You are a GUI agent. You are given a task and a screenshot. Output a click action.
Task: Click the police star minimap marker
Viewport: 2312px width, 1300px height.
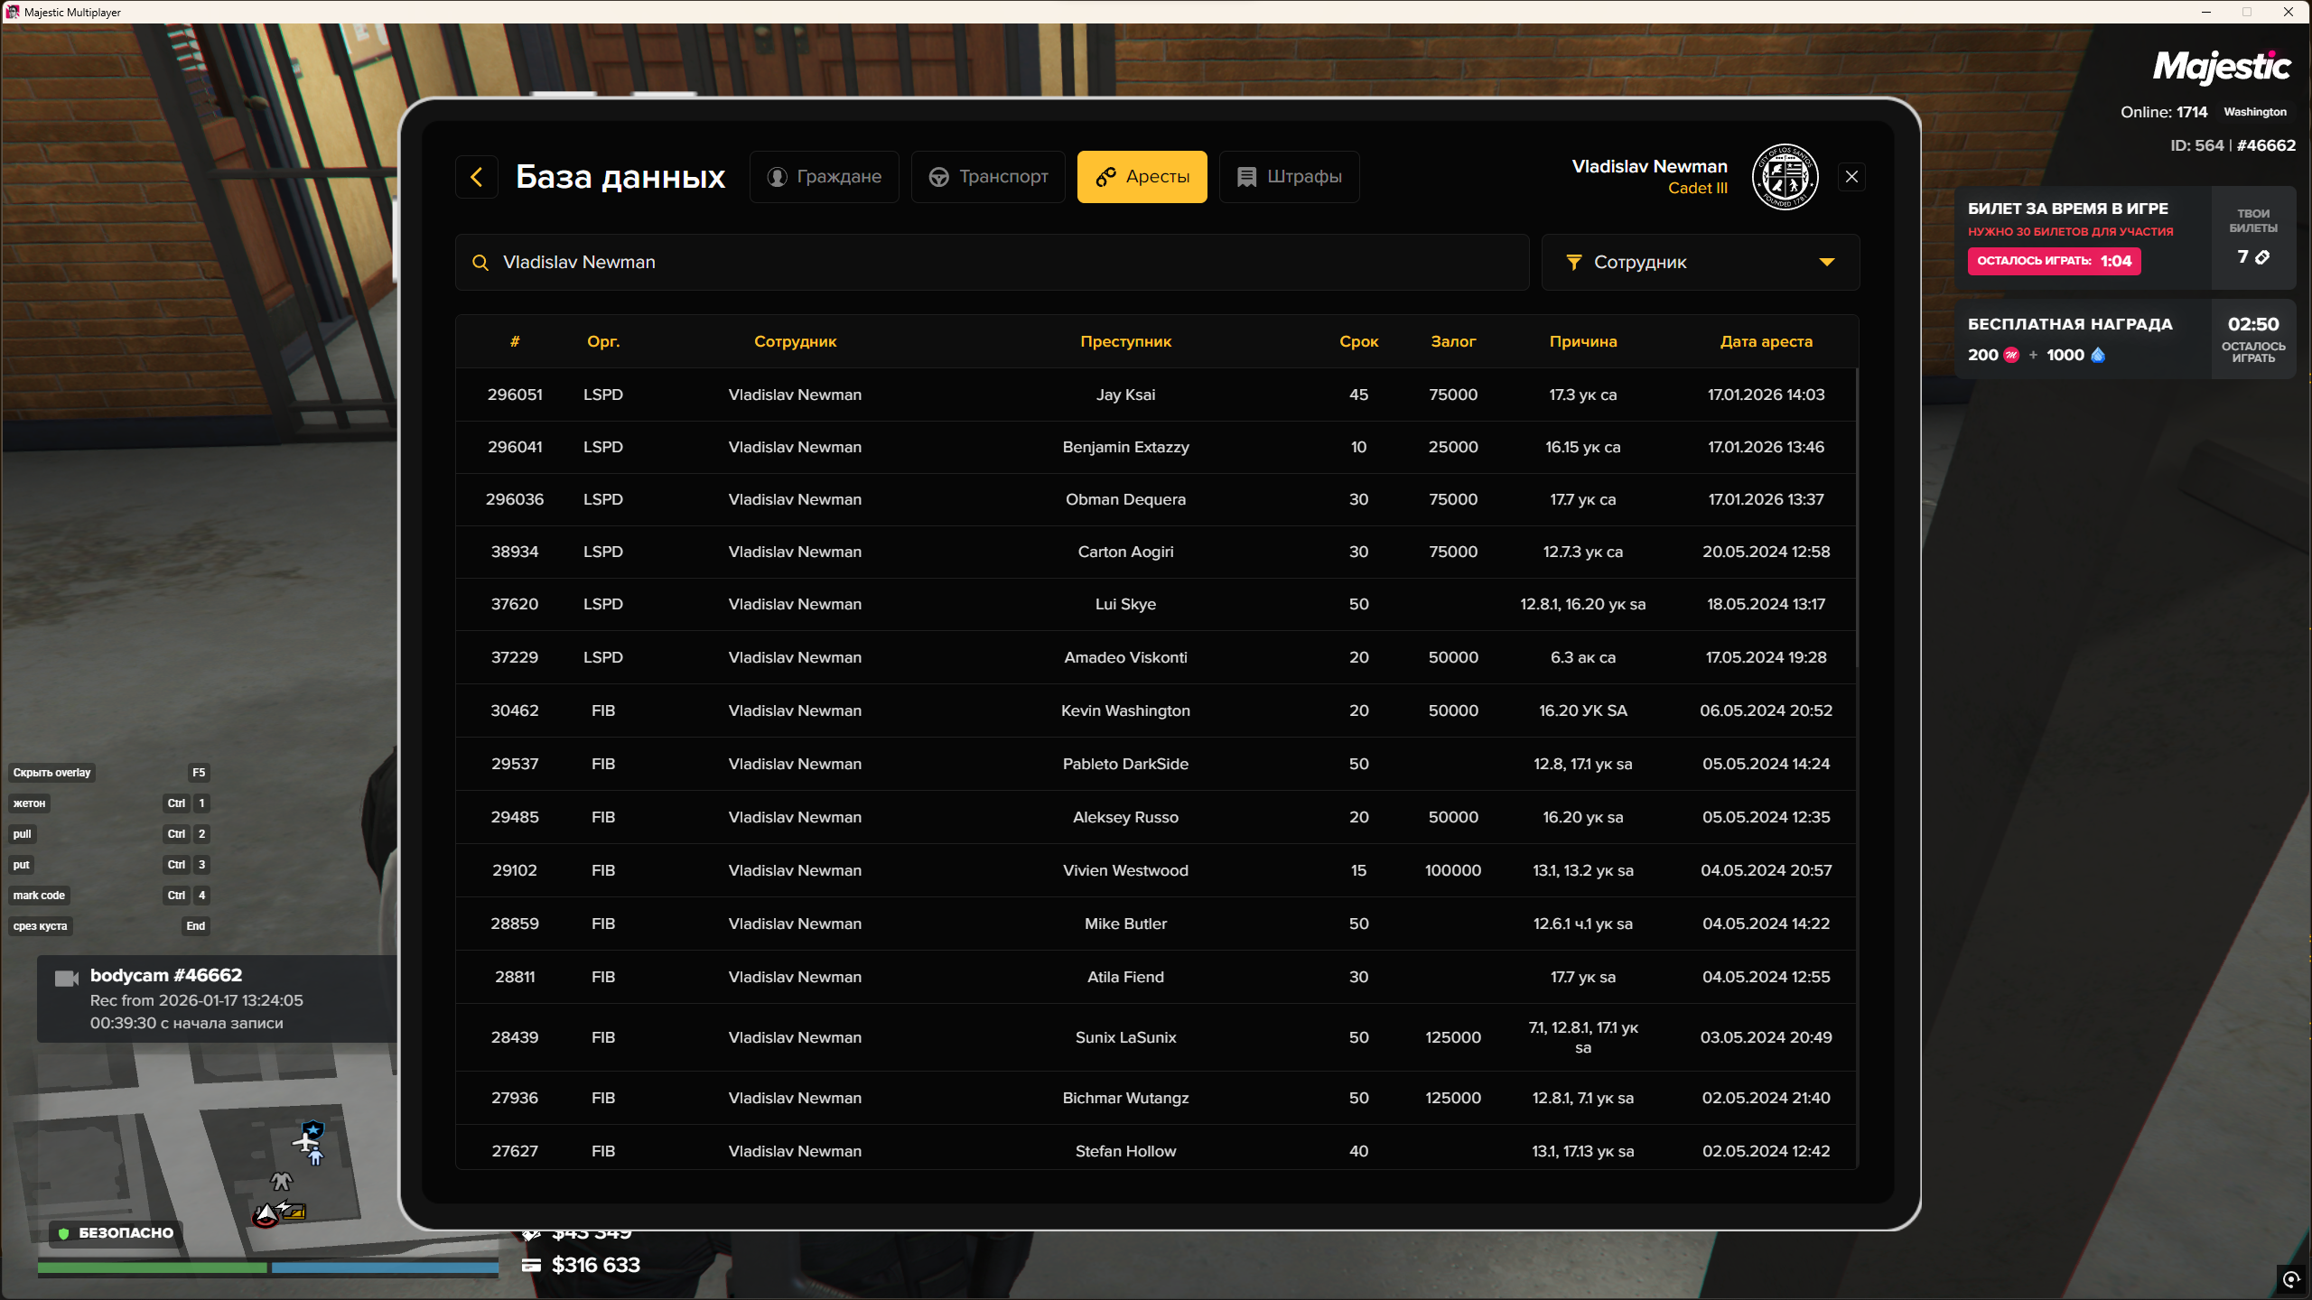click(313, 1129)
